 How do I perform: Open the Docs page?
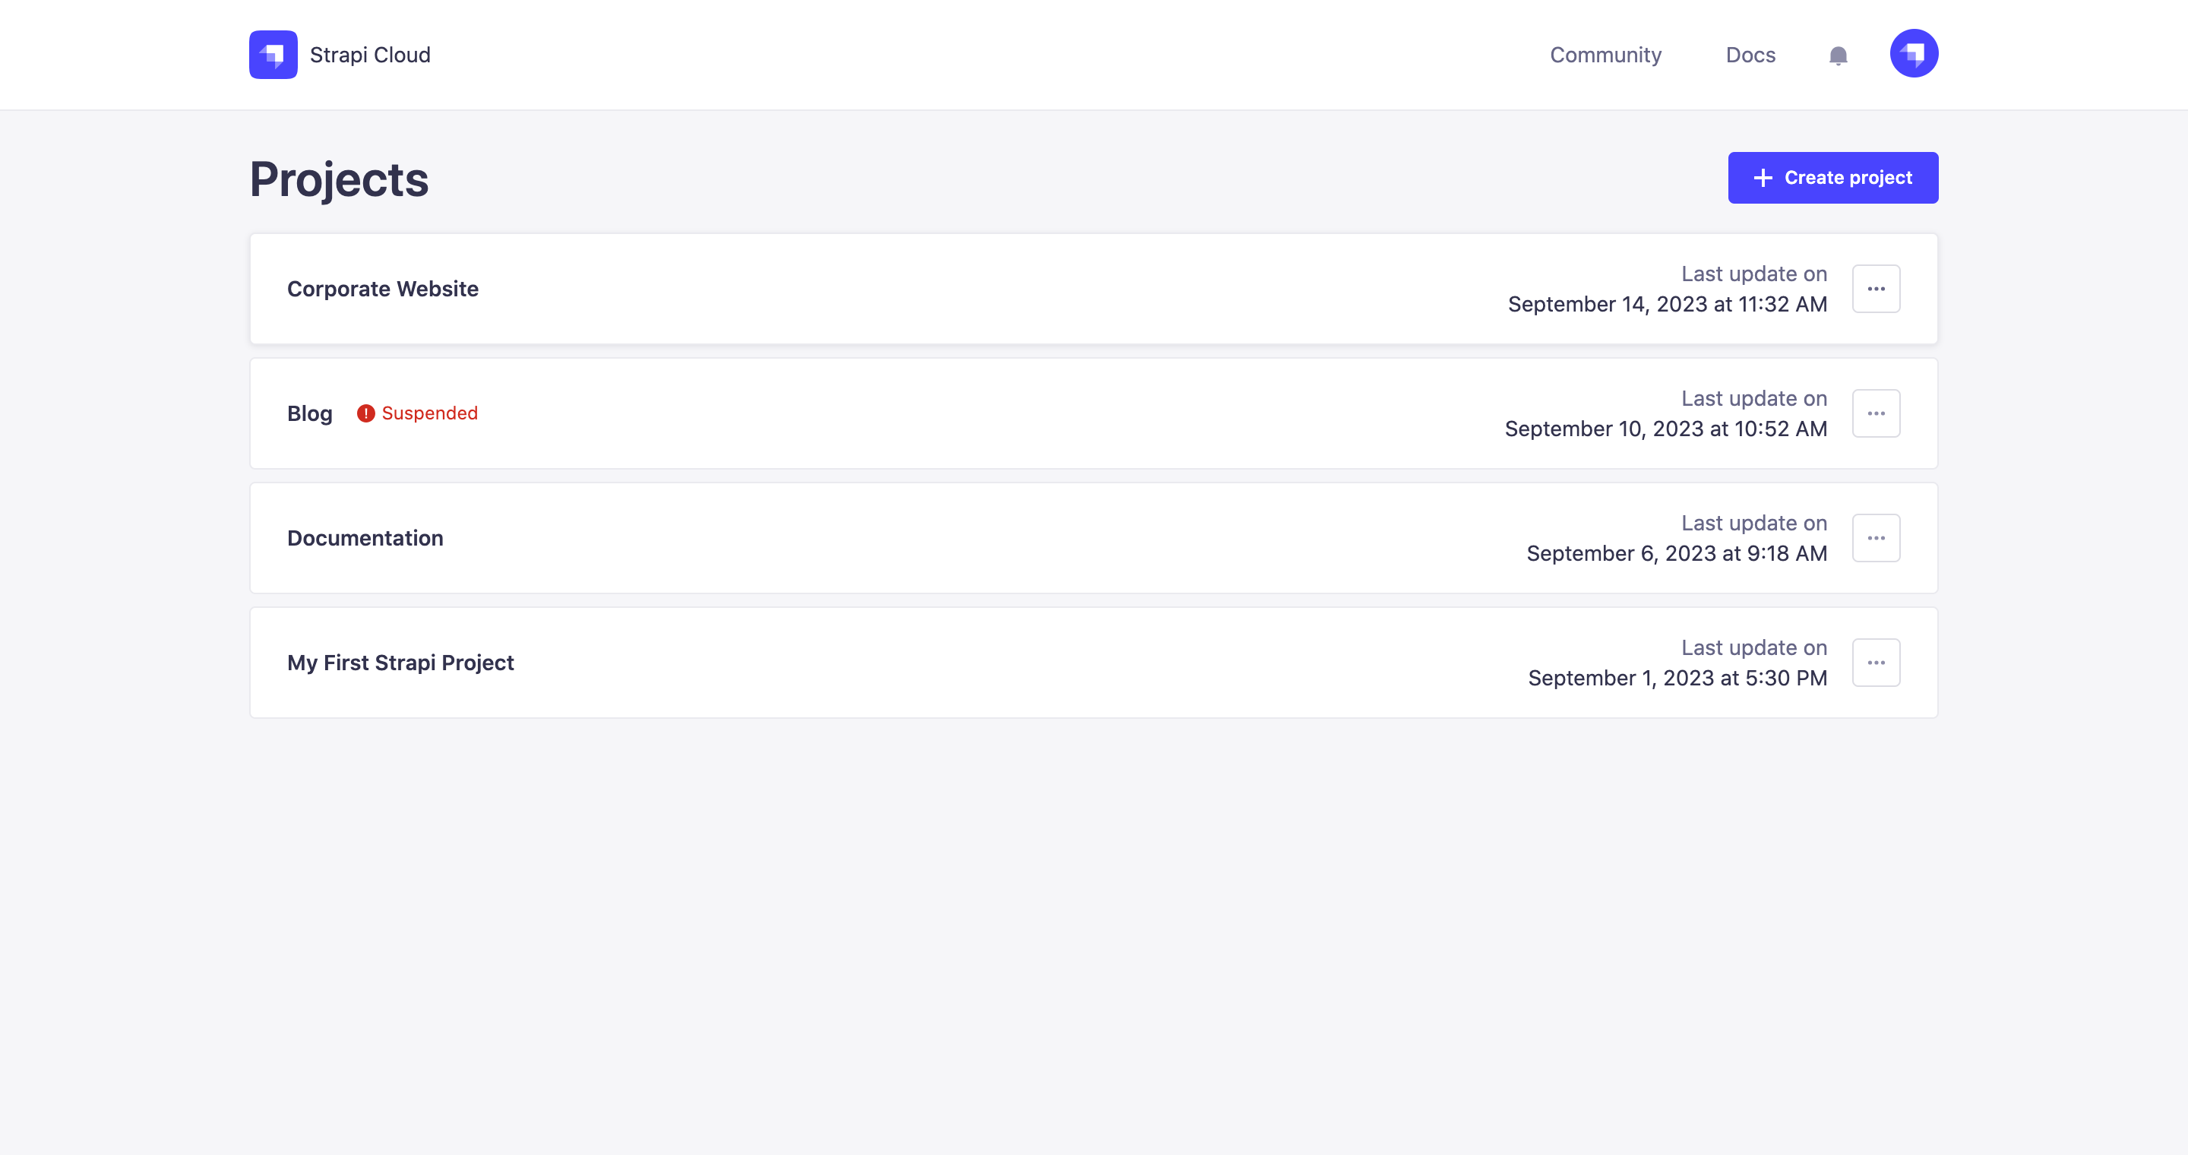[1750, 55]
